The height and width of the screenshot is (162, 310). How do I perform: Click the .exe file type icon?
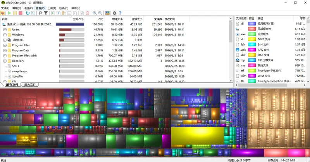238,34
